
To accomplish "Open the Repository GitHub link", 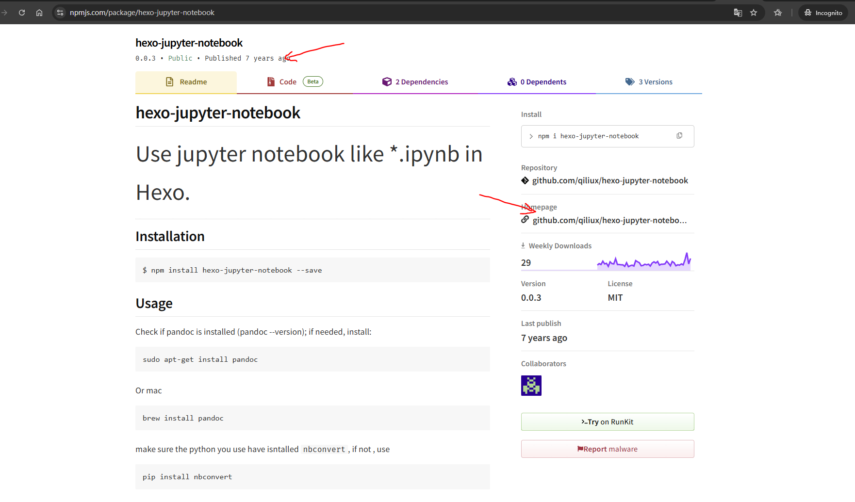I will (609, 180).
